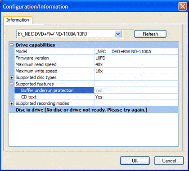
Task: Confirm with the OK button
Action: 135,161
